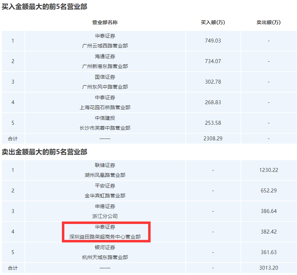Select 广州东风中路营业部 branch name

(x=105, y=87)
